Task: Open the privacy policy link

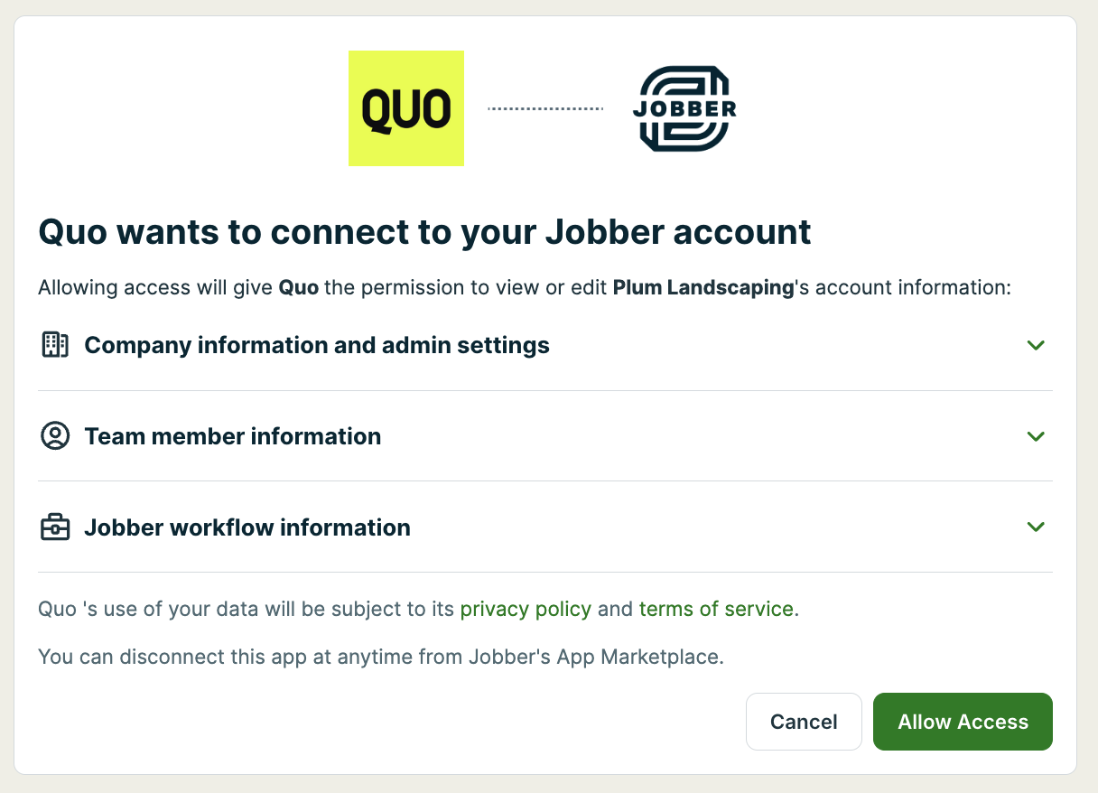Action: (x=526, y=609)
